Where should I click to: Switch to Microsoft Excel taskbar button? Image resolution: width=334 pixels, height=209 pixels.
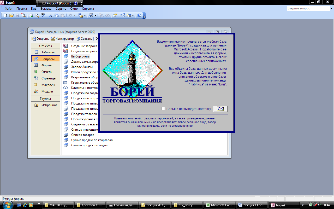click(x=219, y=205)
